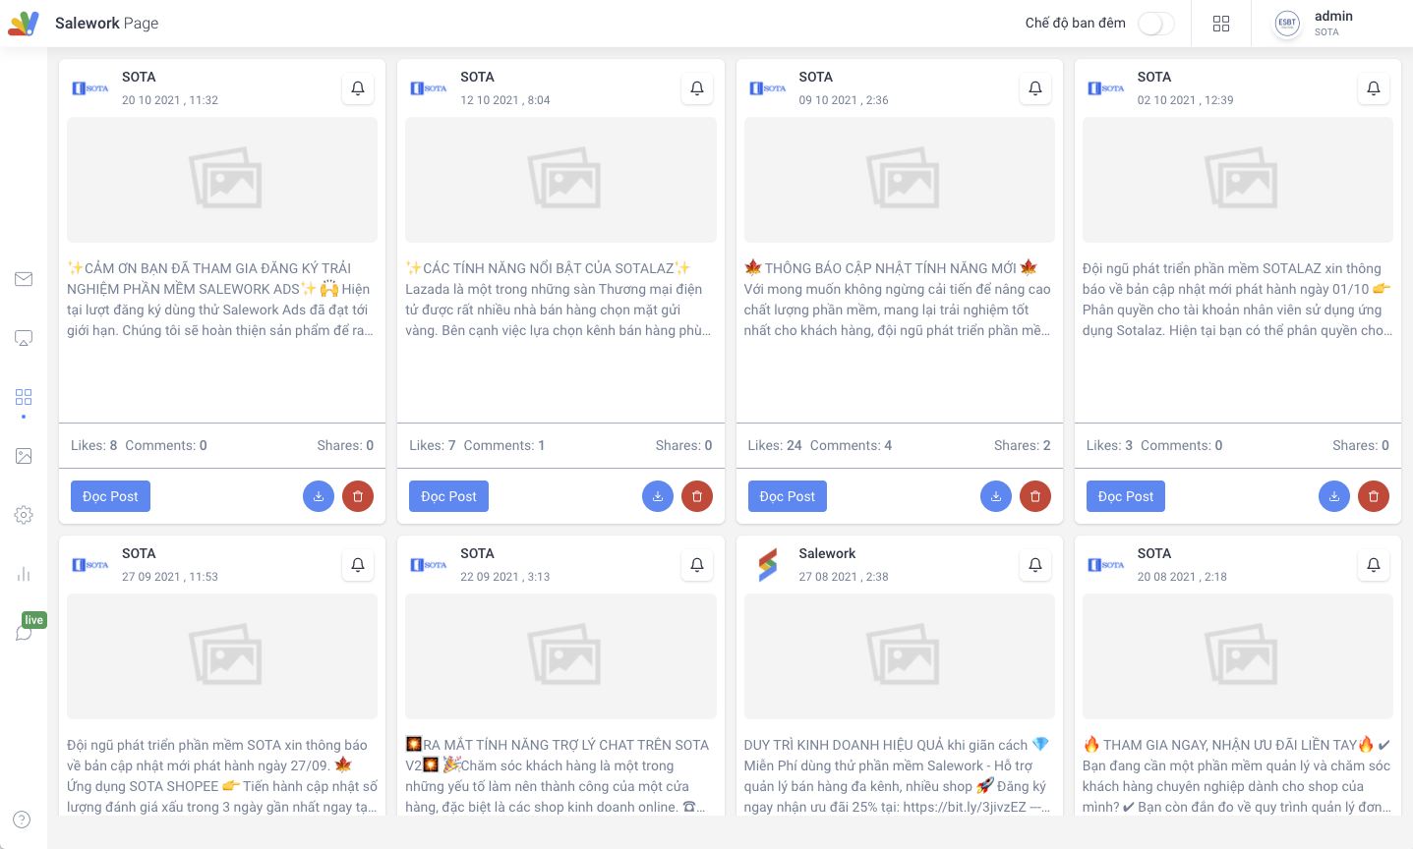This screenshot has width=1413, height=849.
Task: Open image placeholder of Salework 27 08 2021 post
Action: 900,656
